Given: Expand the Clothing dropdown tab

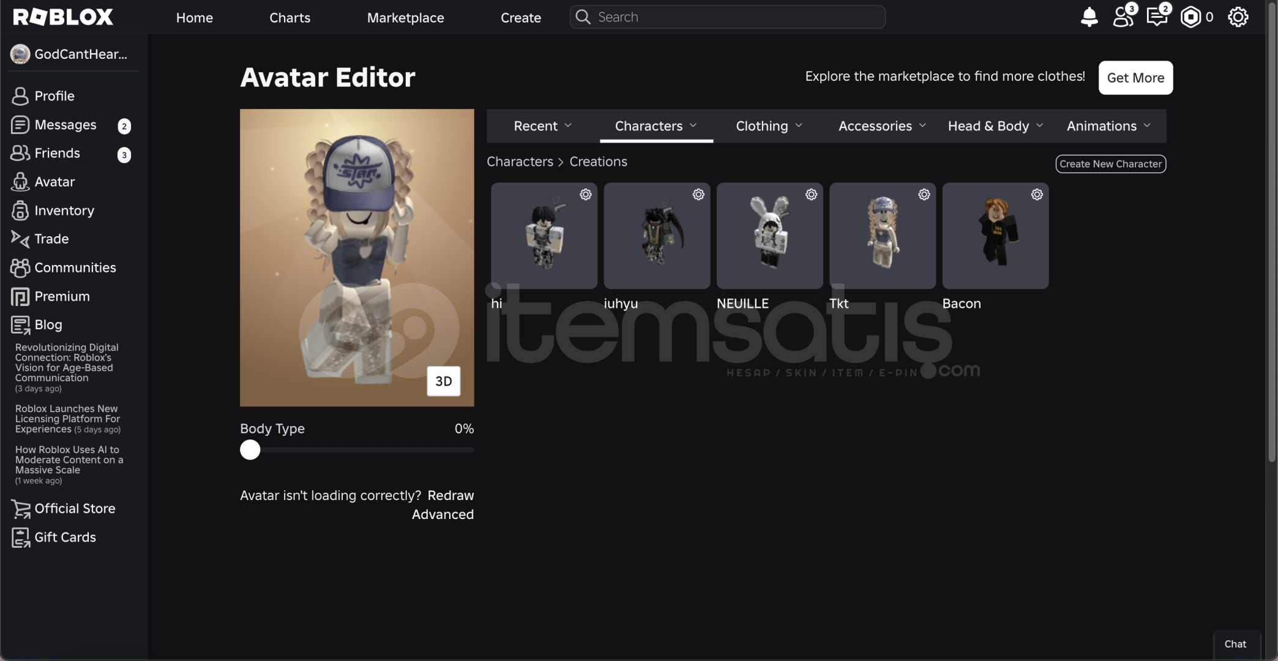Looking at the screenshot, I should point(769,126).
